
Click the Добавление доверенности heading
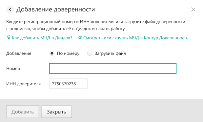coord(55,10)
